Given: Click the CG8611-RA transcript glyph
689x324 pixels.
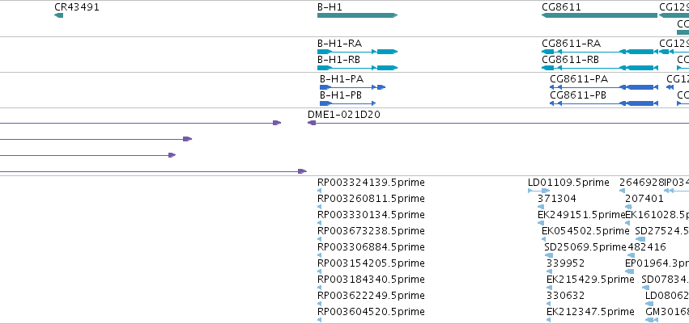Looking at the screenshot, I should pyautogui.click(x=599, y=52).
